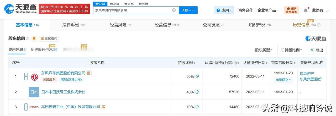Expand 企业级产品 dropdown

click(x=268, y=10)
